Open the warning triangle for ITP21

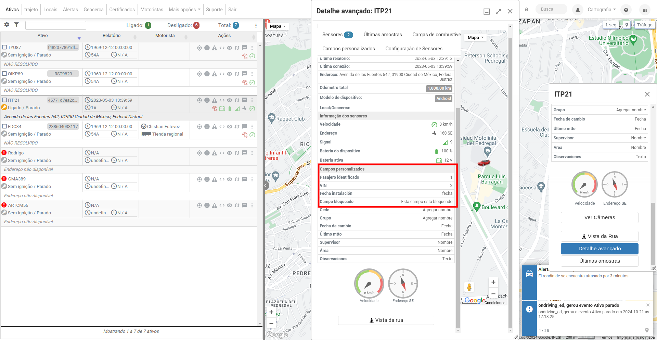tap(215, 100)
